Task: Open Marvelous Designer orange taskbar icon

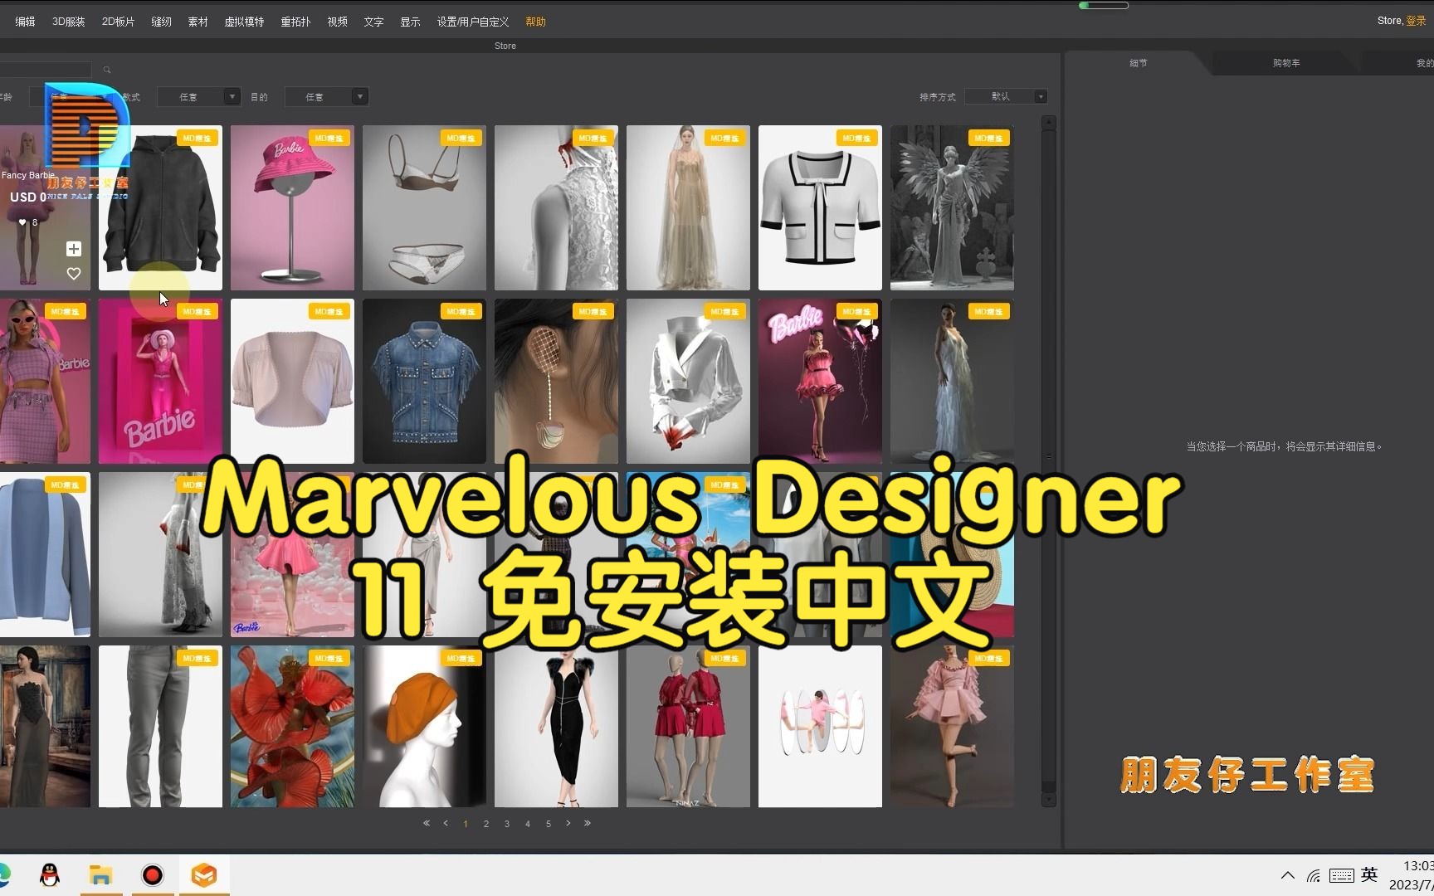Action: pyautogui.click(x=204, y=875)
